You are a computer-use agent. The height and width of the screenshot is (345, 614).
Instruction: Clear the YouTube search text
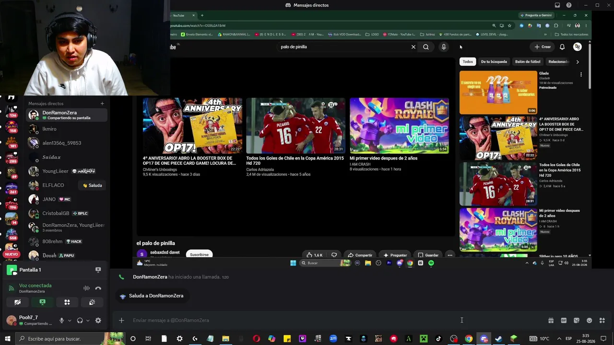tap(413, 47)
